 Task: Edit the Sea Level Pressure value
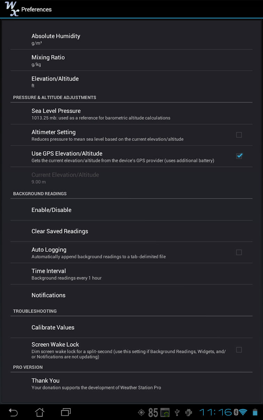[x=131, y=114]
